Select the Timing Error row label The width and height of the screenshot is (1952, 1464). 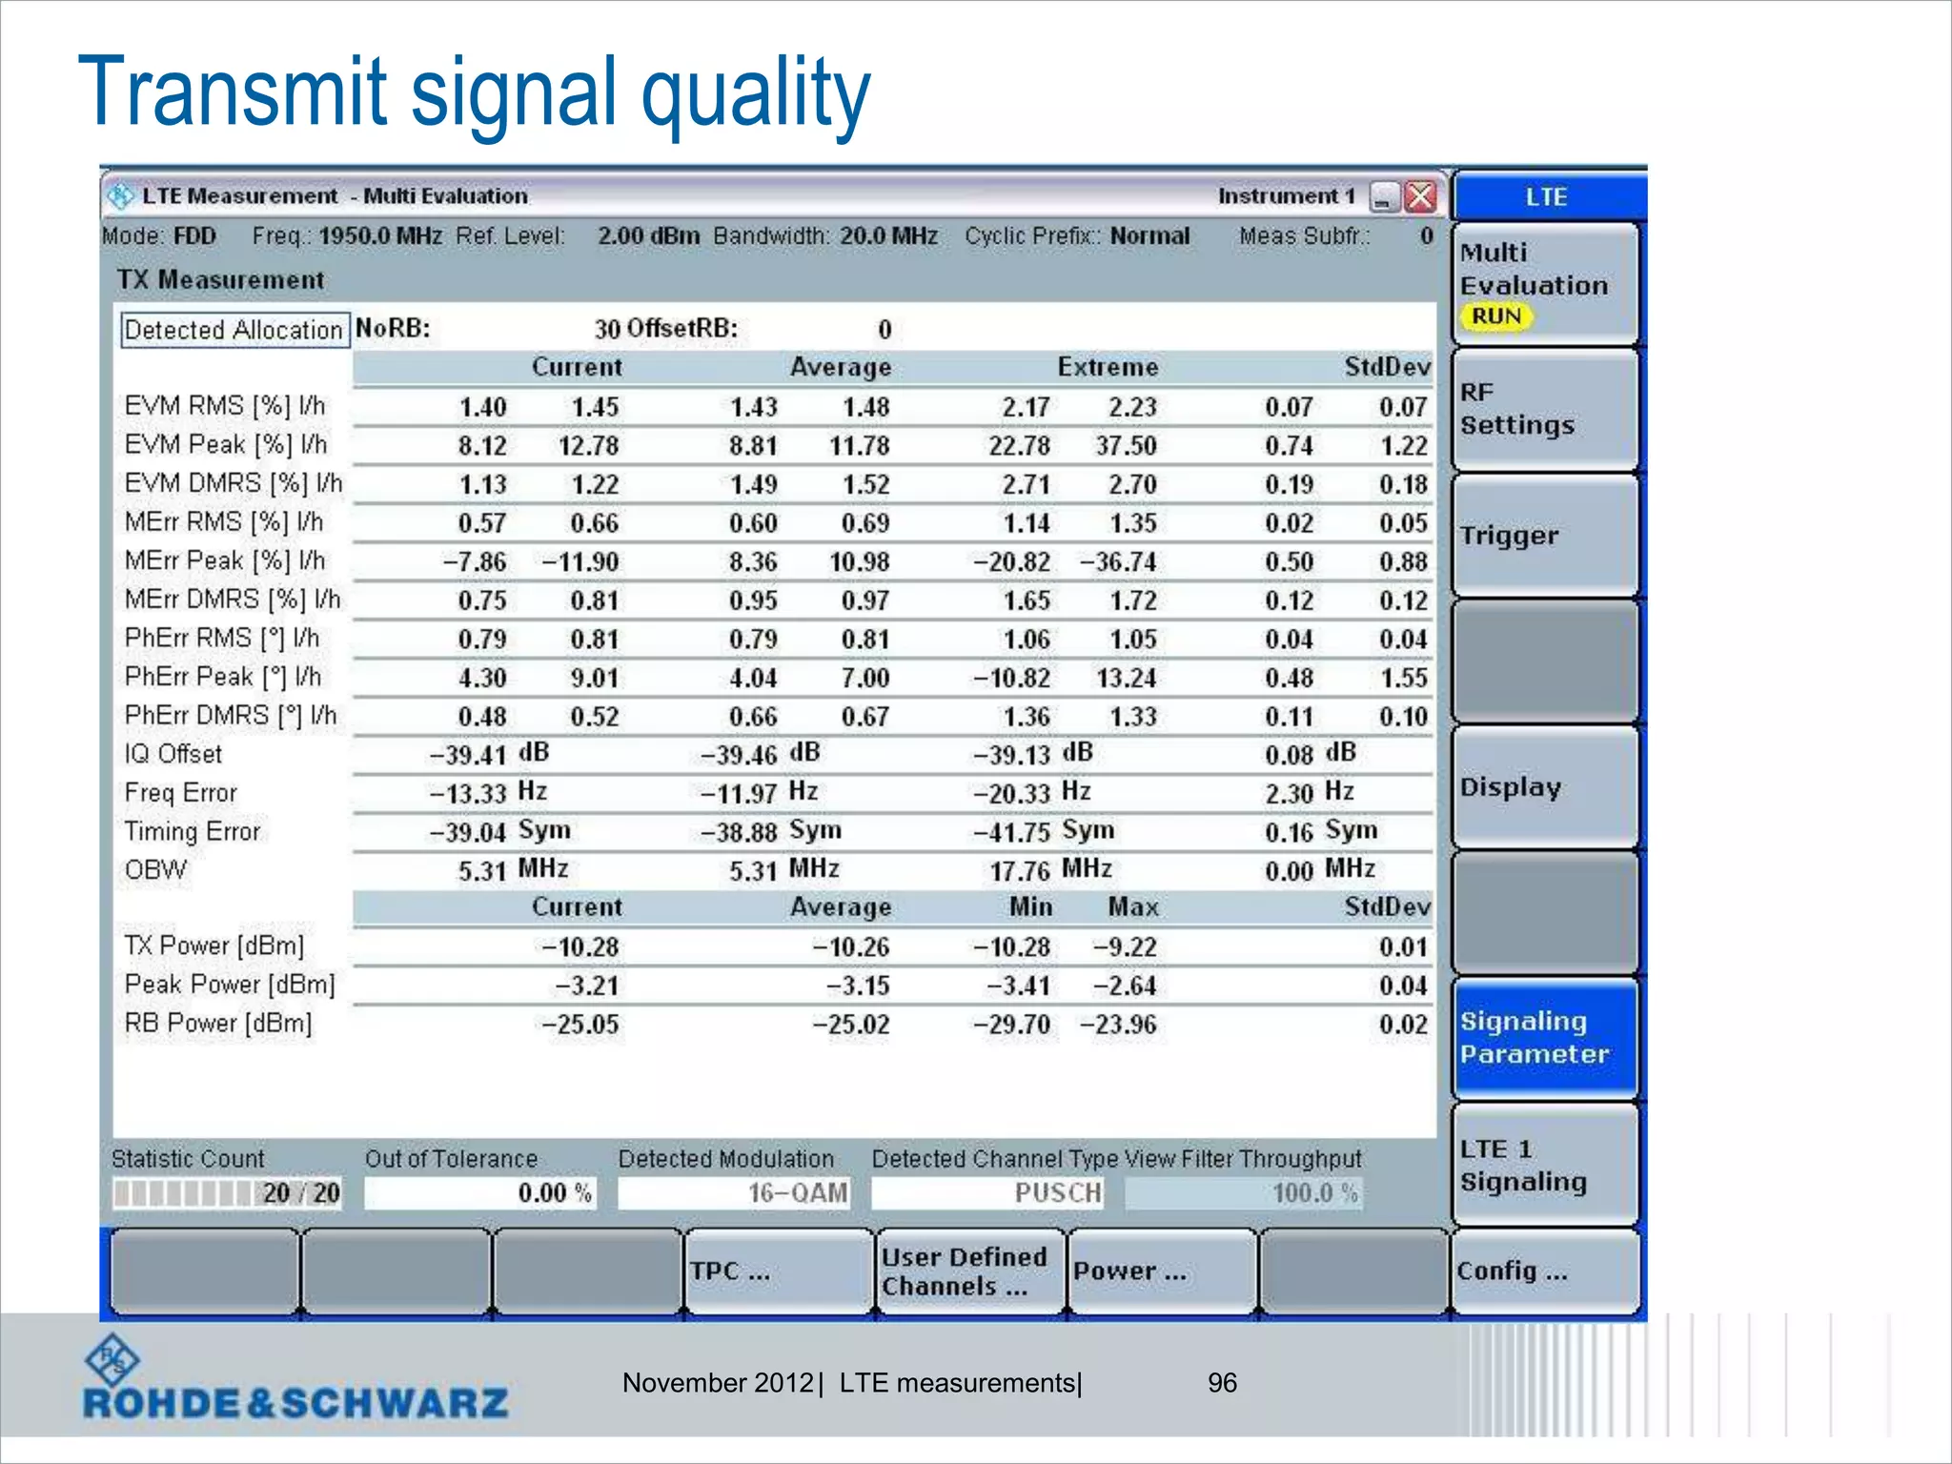click(x=193, y=831)
